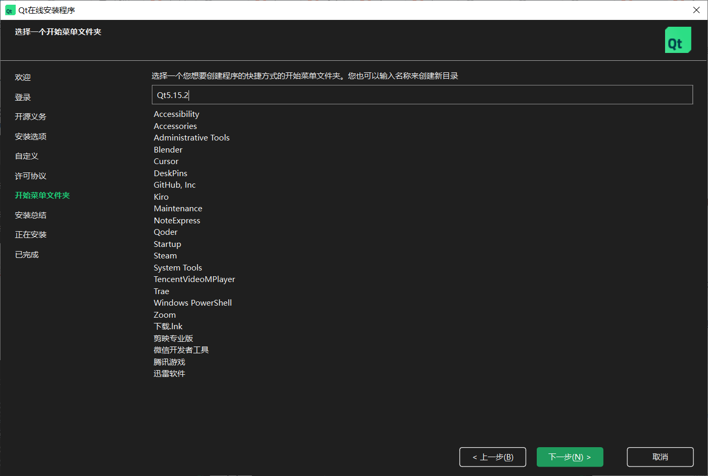Select Accessibility folder in list
The height and width of the screenshot is (476, 708).
[x=176, y=114]
